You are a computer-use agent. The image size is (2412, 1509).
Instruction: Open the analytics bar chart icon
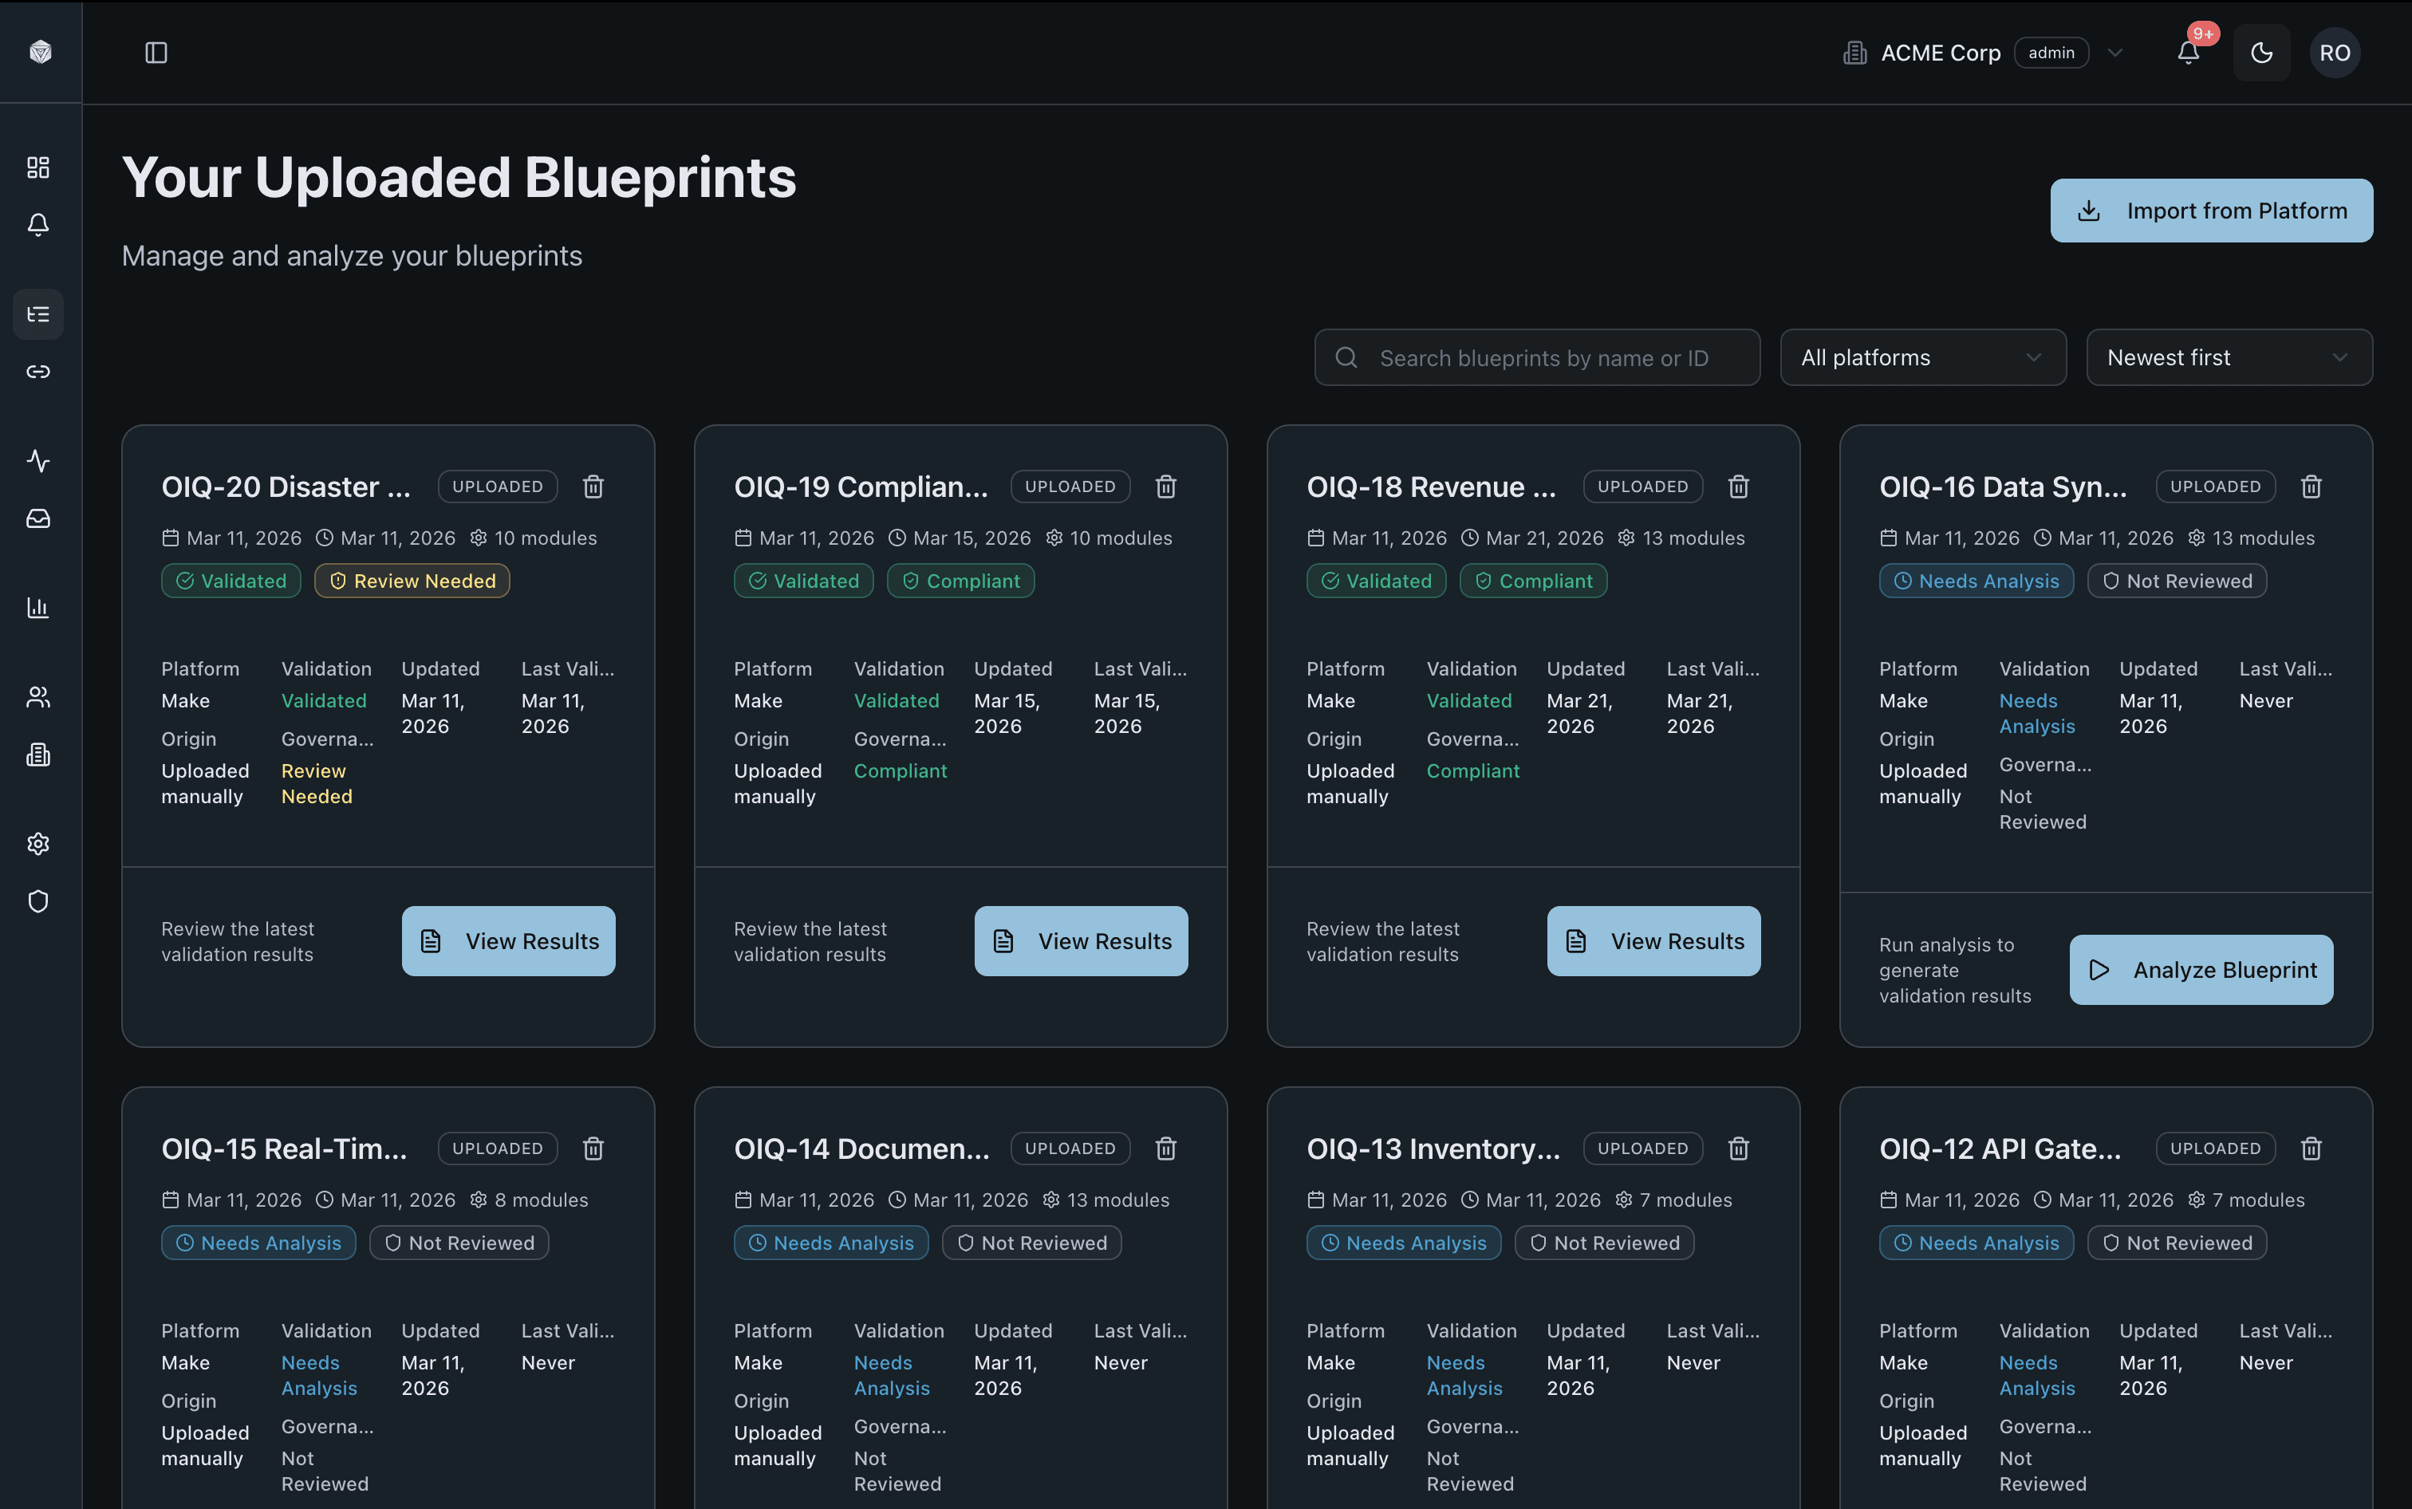pyautogui.click(x=38, y=607)
